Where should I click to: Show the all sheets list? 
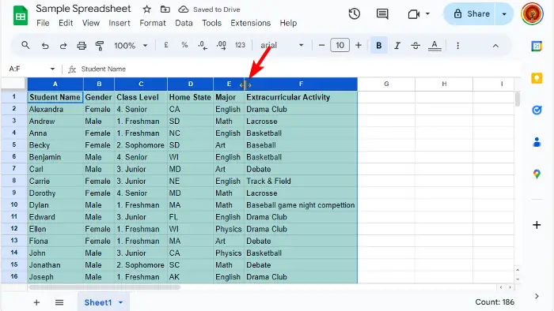coord(59,302)
